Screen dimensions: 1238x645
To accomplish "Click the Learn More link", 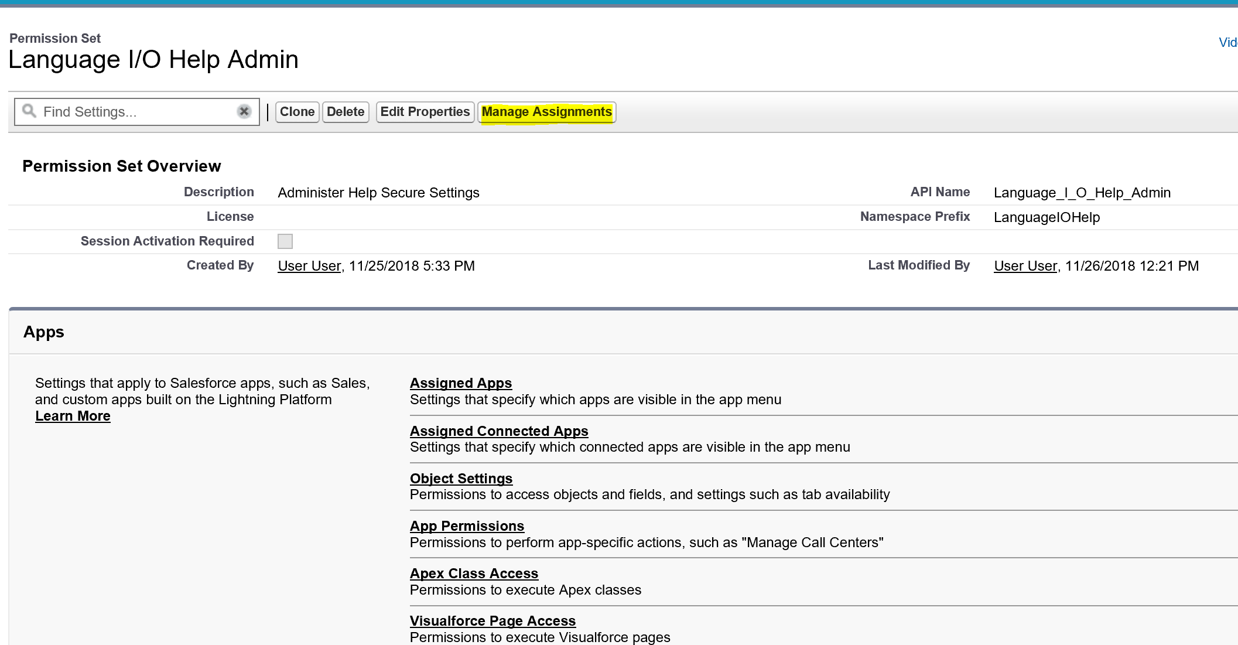I will tap(73, 416).
